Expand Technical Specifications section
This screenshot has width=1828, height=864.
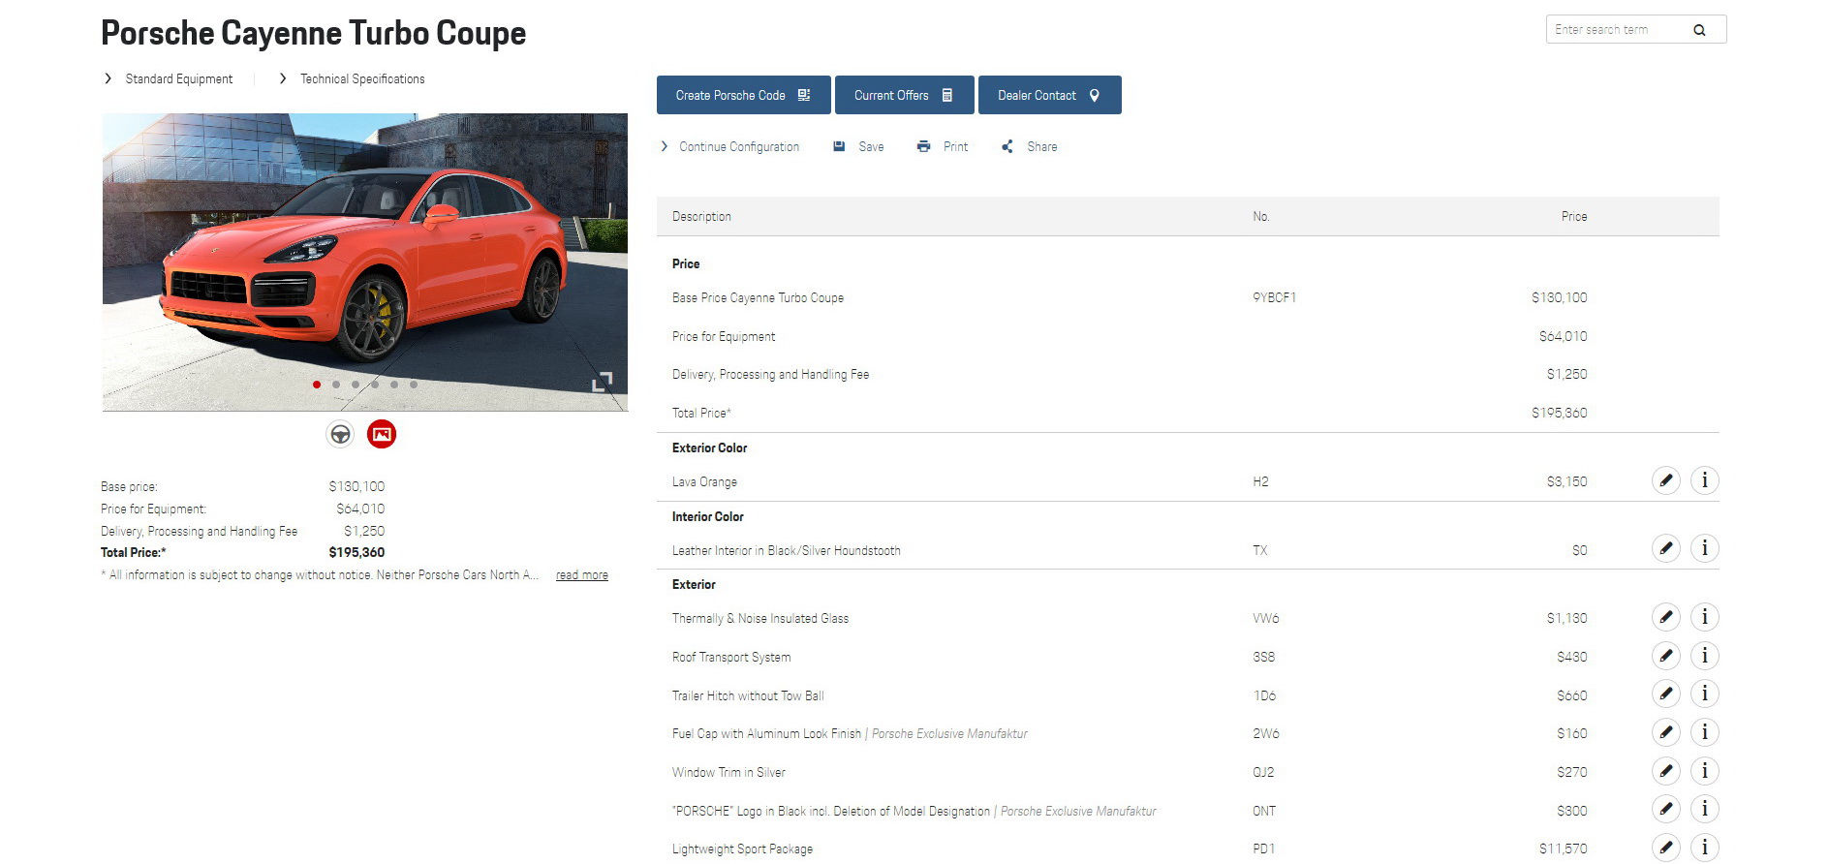pyautogui.click(x=361, y=79)
